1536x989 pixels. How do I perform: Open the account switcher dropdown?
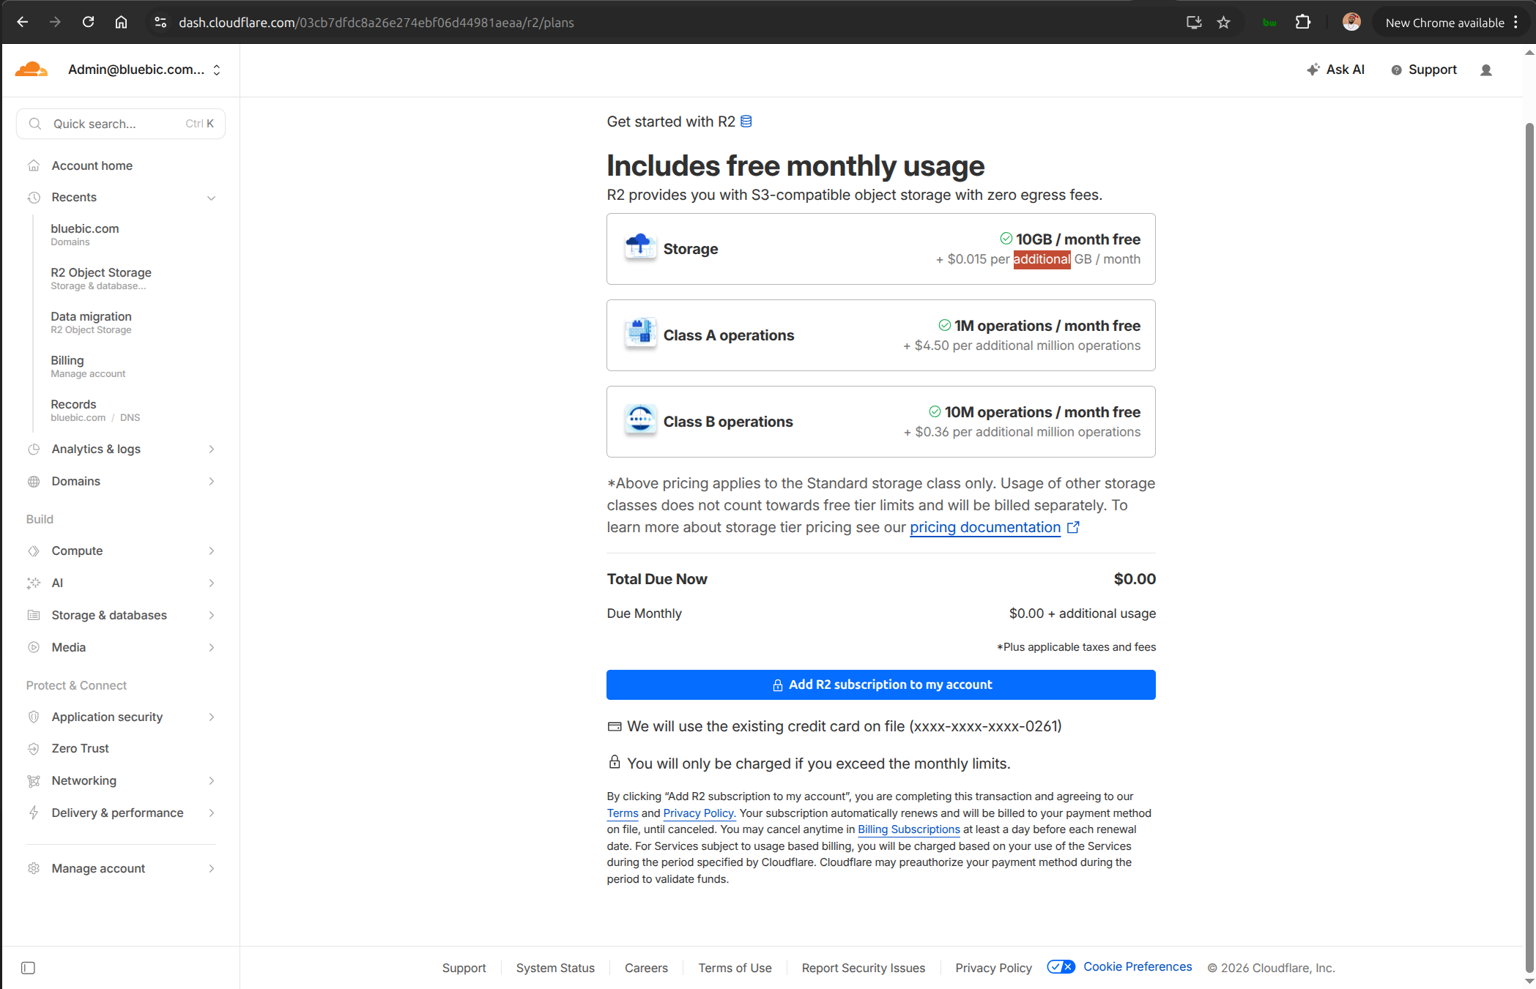point(217,70)
